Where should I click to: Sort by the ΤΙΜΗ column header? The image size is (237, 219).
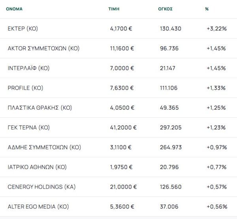click(x=114, y=9)
